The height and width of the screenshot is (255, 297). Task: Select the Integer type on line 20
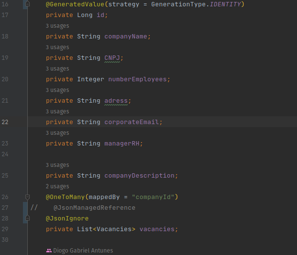91,79
